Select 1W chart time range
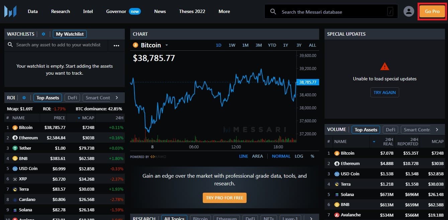Screen dimensions: 448x220 [232, 45]
